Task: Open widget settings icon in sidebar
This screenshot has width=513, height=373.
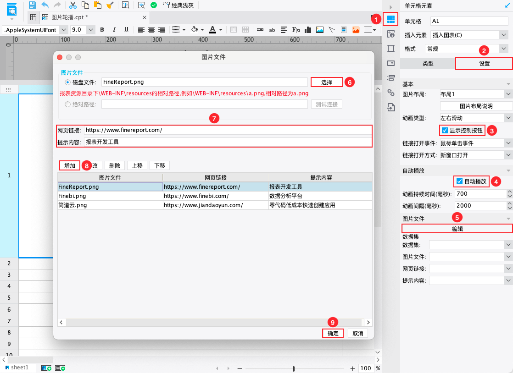Action: (390, 63)
